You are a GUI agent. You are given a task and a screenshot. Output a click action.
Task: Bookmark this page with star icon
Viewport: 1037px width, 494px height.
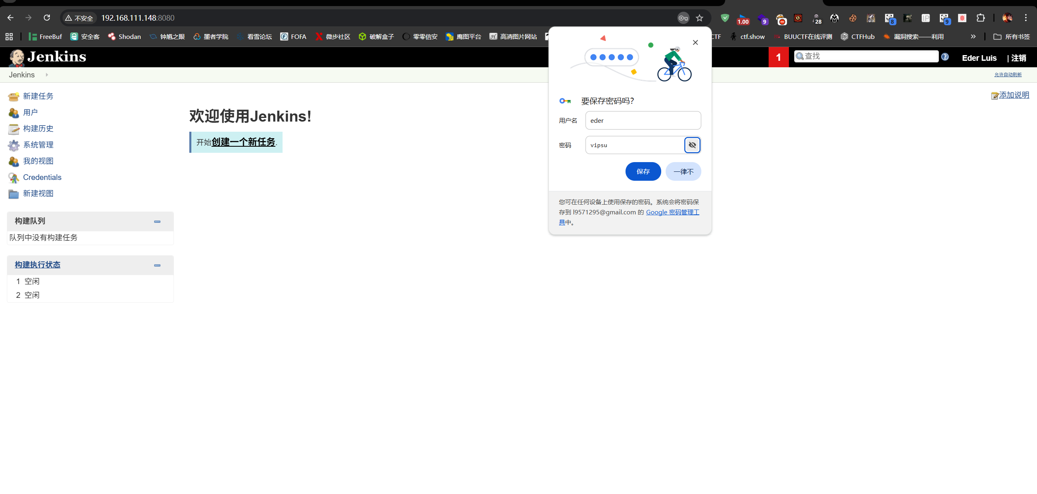click(700, 18)
